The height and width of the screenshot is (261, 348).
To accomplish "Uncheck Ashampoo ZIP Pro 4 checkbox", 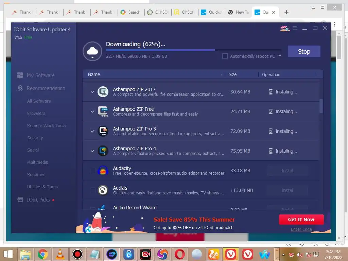I will (92, 151).
